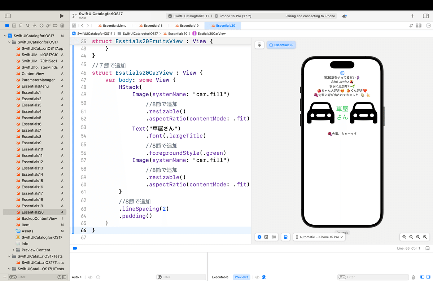Viewport: 433px width, 281px height.
Task: Open the Test navigator diamond icon
Action: (41, 26)
